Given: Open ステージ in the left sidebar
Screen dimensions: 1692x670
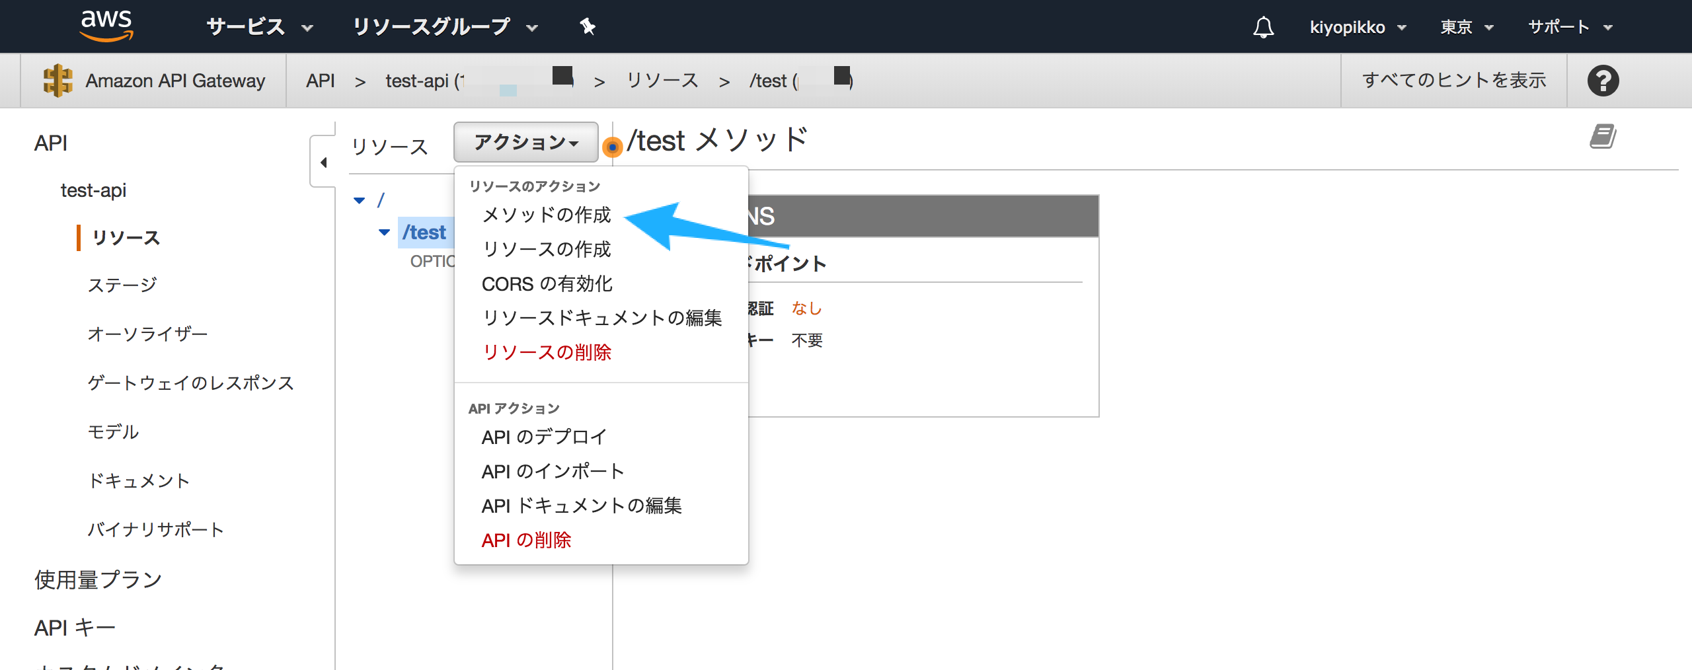Looking at the screenshot, I should click(122, 285).
